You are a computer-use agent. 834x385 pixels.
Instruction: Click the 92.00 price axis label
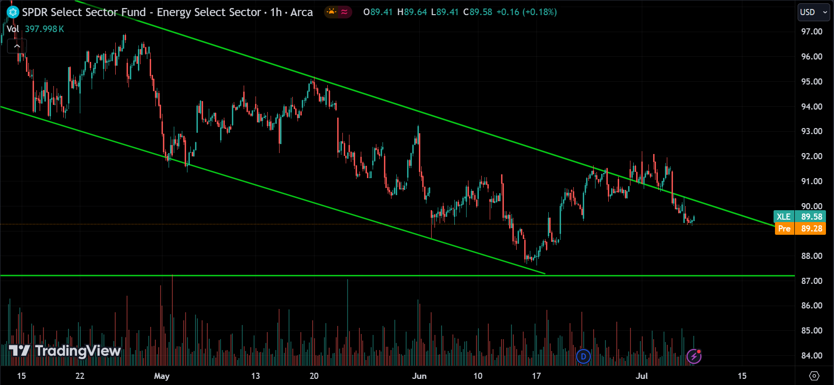coord(812,156)
